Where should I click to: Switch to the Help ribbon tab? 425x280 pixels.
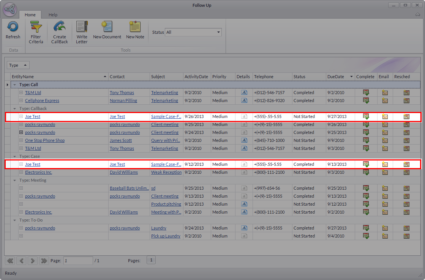[x=53, y=15]
